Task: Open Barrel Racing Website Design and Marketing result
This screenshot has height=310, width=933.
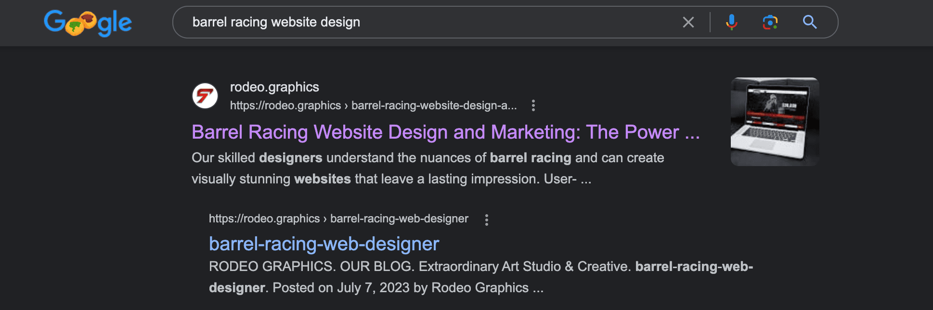Action: coord(446,132)
